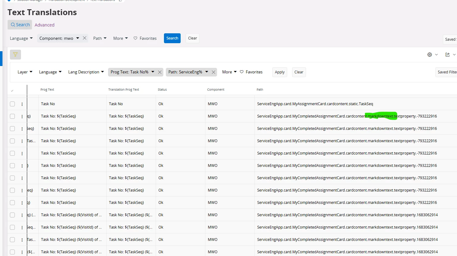
Task: Tick the checkbox for the Task No row
Action: coord(12,104)
